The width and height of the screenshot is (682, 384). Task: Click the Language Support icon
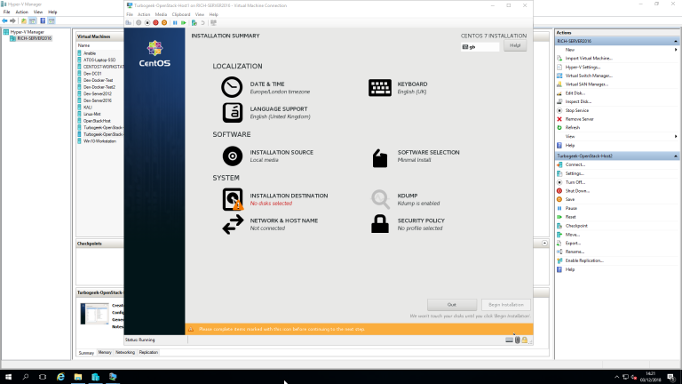(x=232, y=112)
